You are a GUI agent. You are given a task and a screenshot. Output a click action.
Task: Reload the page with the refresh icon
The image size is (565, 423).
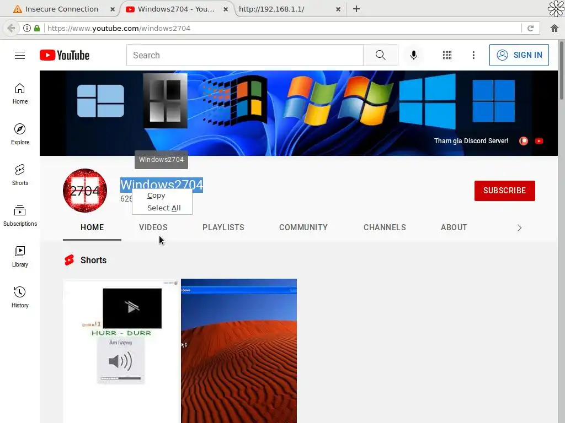[530, 28]
